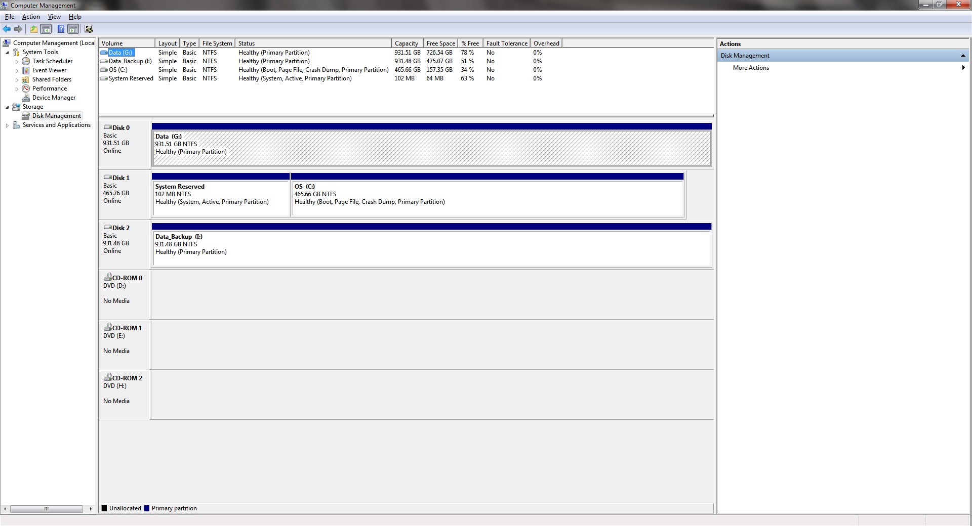Expand Services and Applications node
972x526 pixels.
[7, 125]
